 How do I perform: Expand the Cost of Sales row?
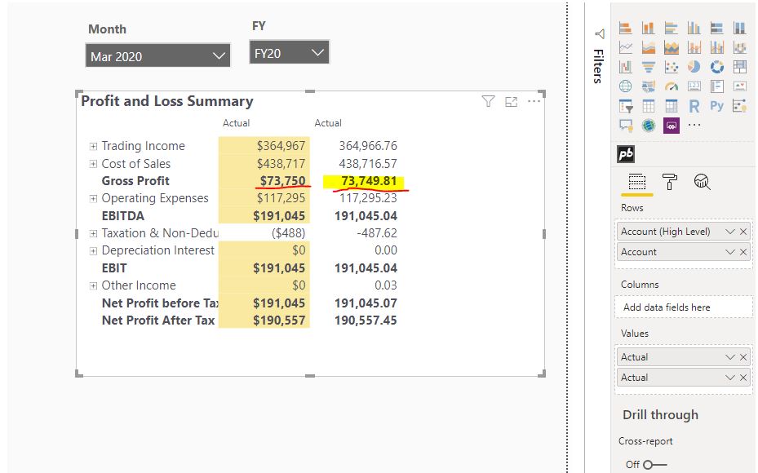(x=93, y=164)
